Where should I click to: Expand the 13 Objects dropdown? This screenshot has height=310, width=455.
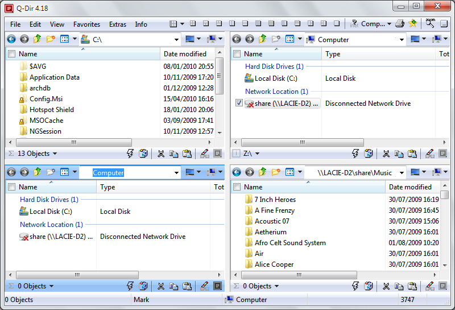click(55, 154)
